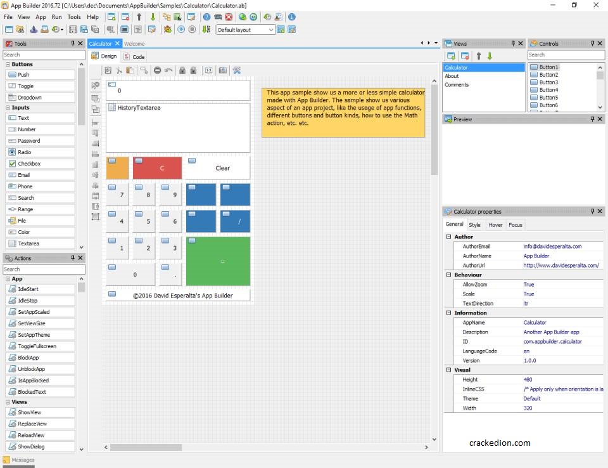Select the green equals button on canvas
The width and height of the screenshot is (608, 468).
pos(218,261)
